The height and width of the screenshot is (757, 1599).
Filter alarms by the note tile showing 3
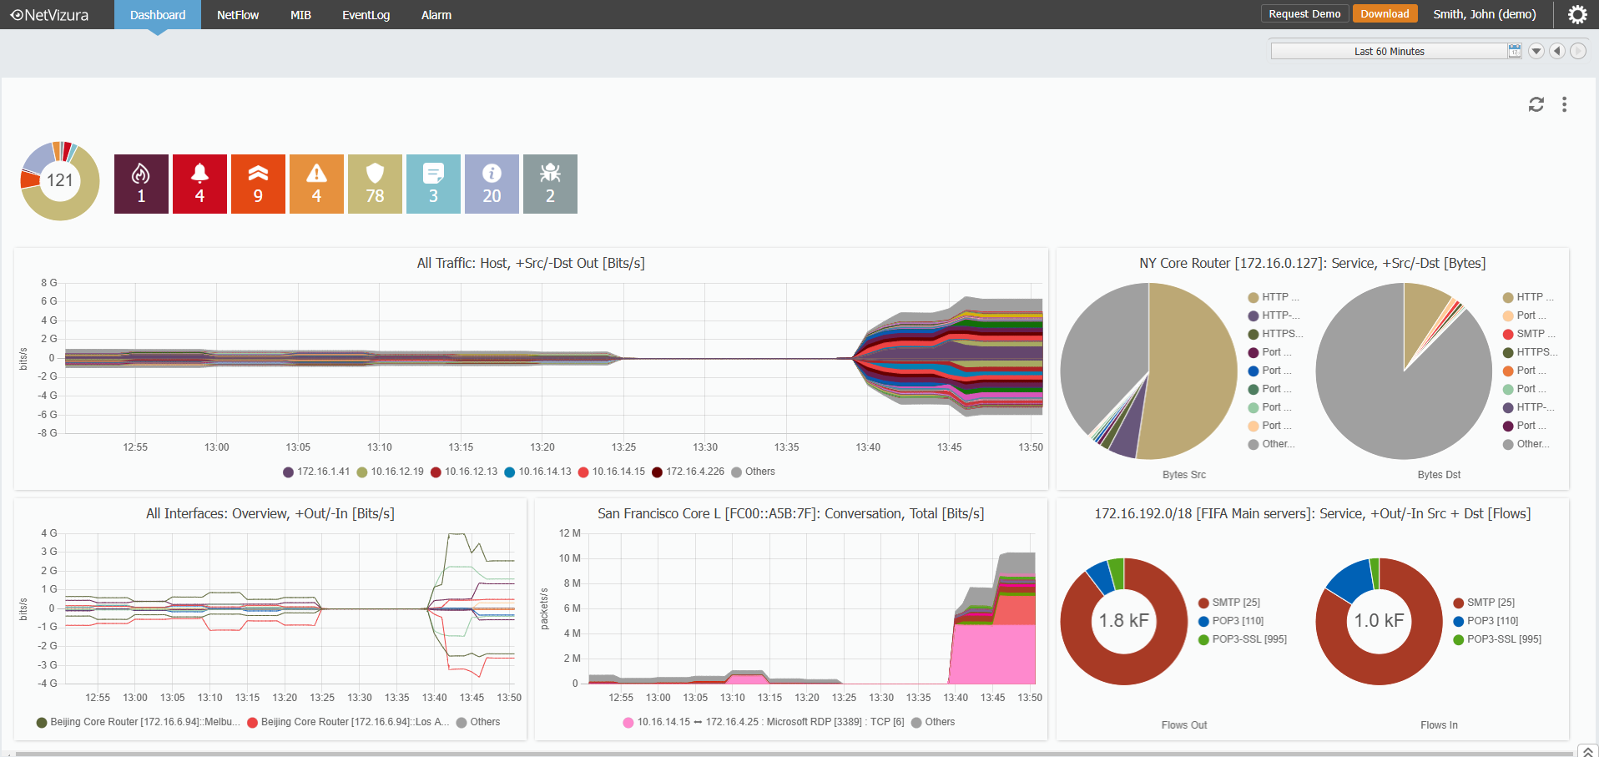[x=433, y=184]
